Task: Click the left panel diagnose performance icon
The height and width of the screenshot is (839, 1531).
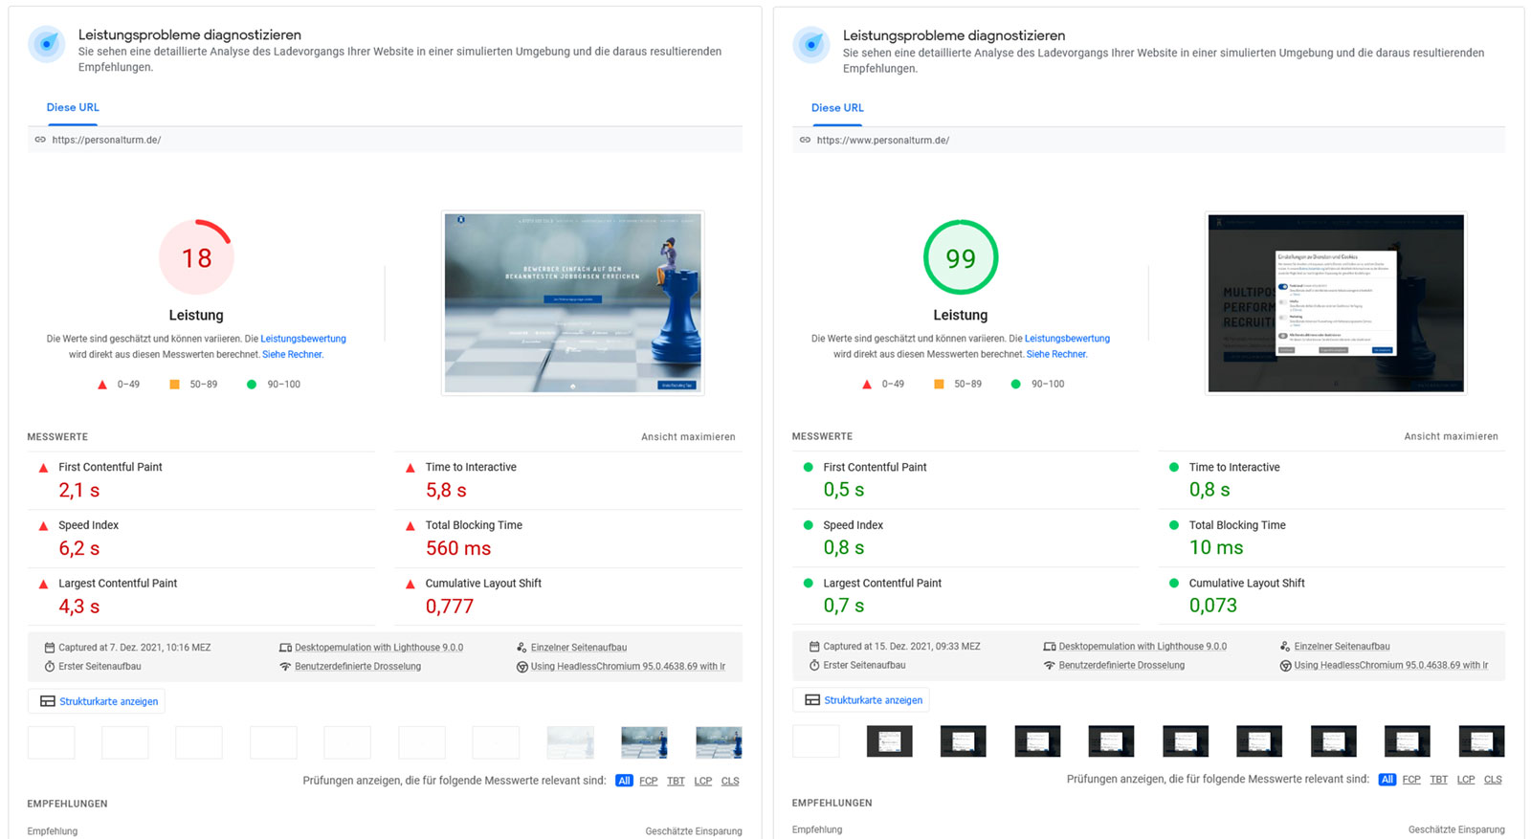Action: (x=46, y=44)
